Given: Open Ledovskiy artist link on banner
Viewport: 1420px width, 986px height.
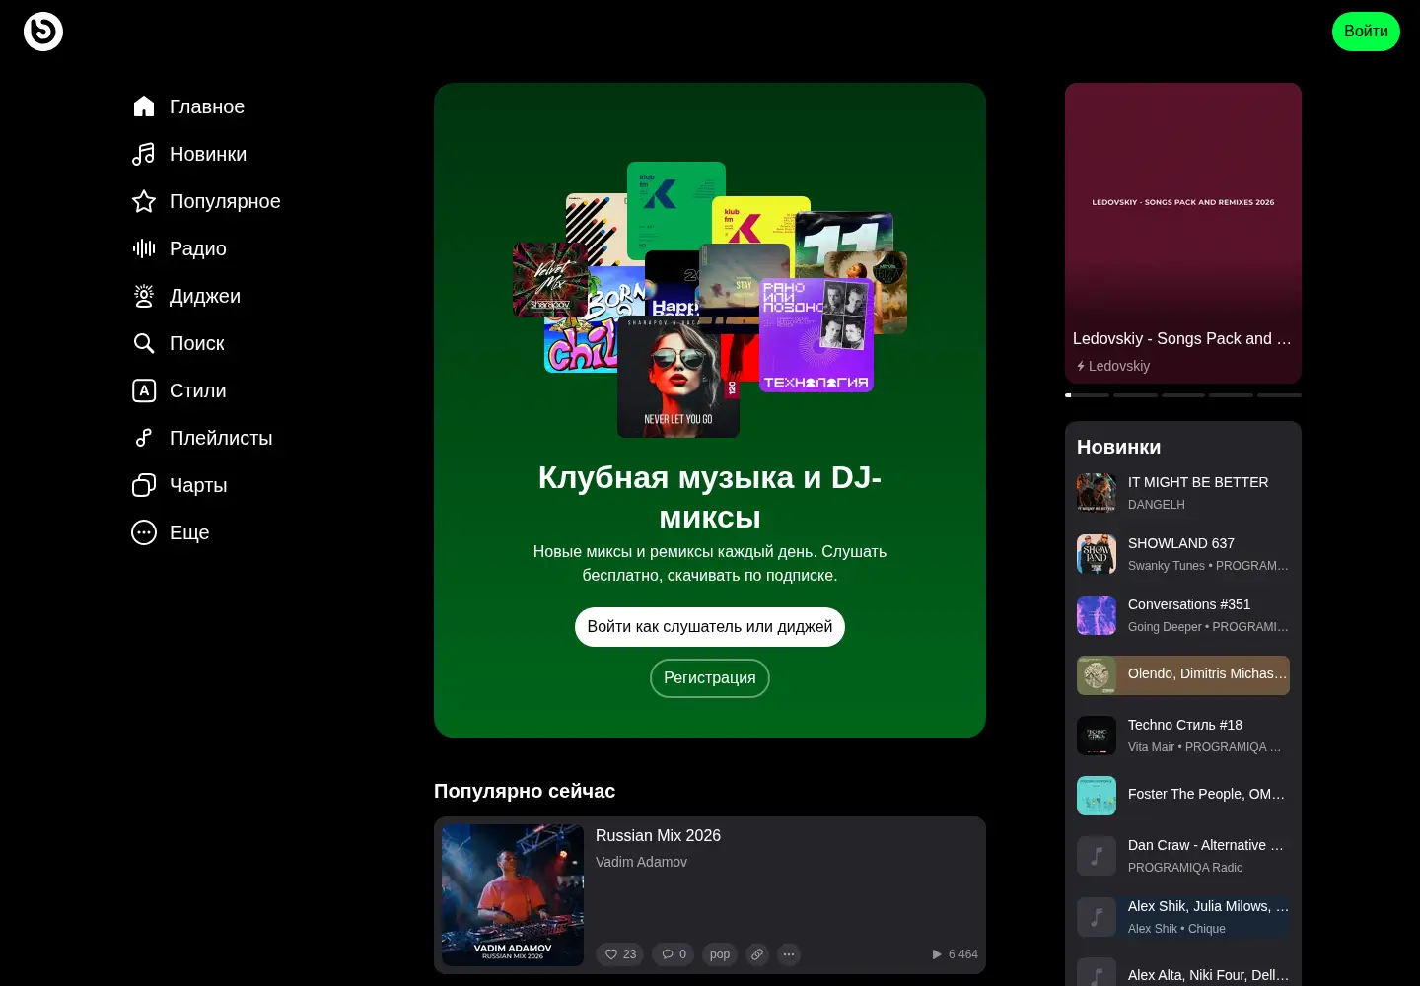Looking at the screenshot, I should click(1119, 366).
